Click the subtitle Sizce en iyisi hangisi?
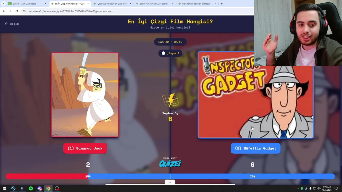Screen dimensions: 342x192 pos(170,27)
